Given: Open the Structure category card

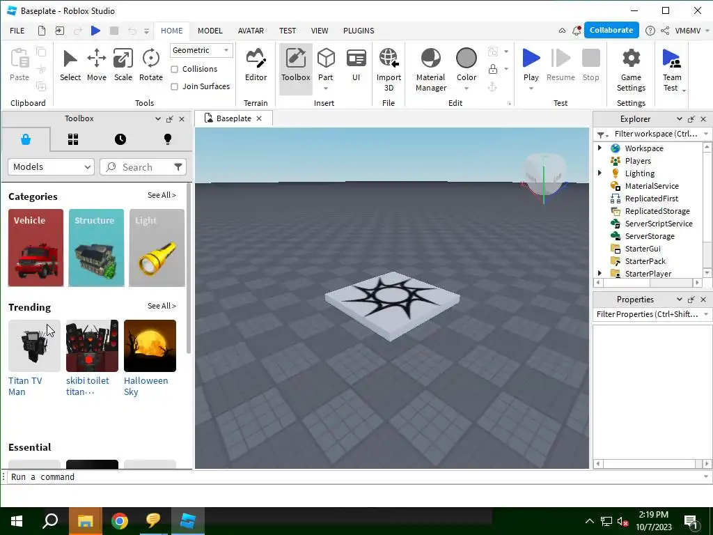Looking at the screenshot, I should coord(96,248).
